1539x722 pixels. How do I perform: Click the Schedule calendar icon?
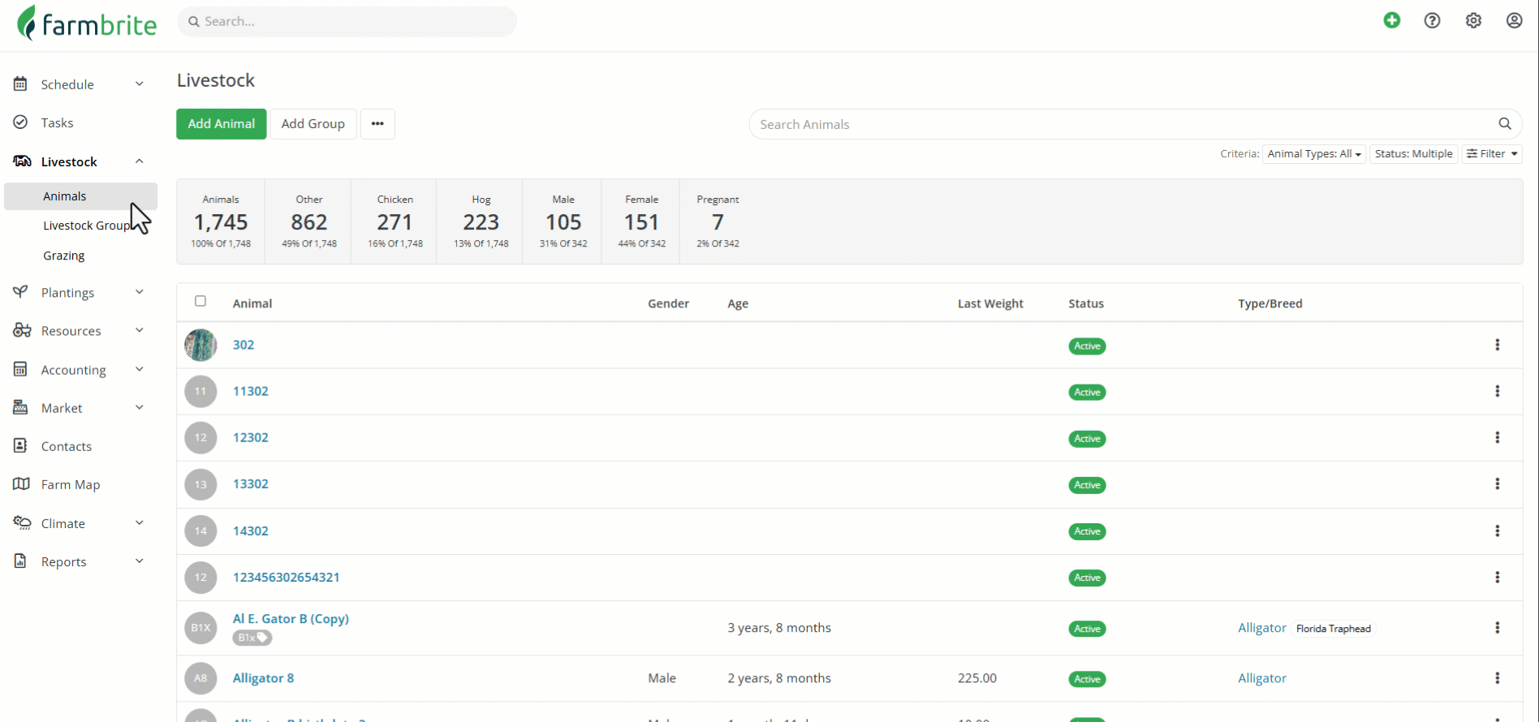[20, 84]
